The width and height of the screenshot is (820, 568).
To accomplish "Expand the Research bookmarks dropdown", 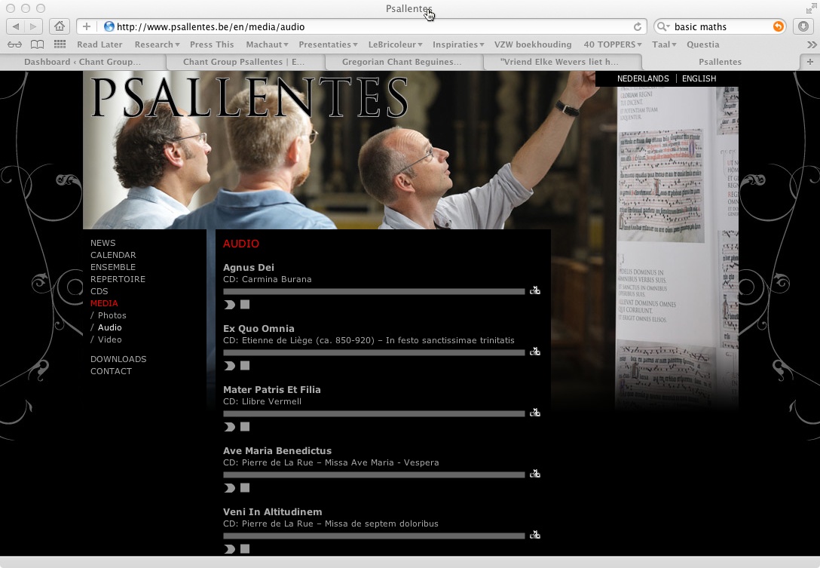I will pos(157,45).
